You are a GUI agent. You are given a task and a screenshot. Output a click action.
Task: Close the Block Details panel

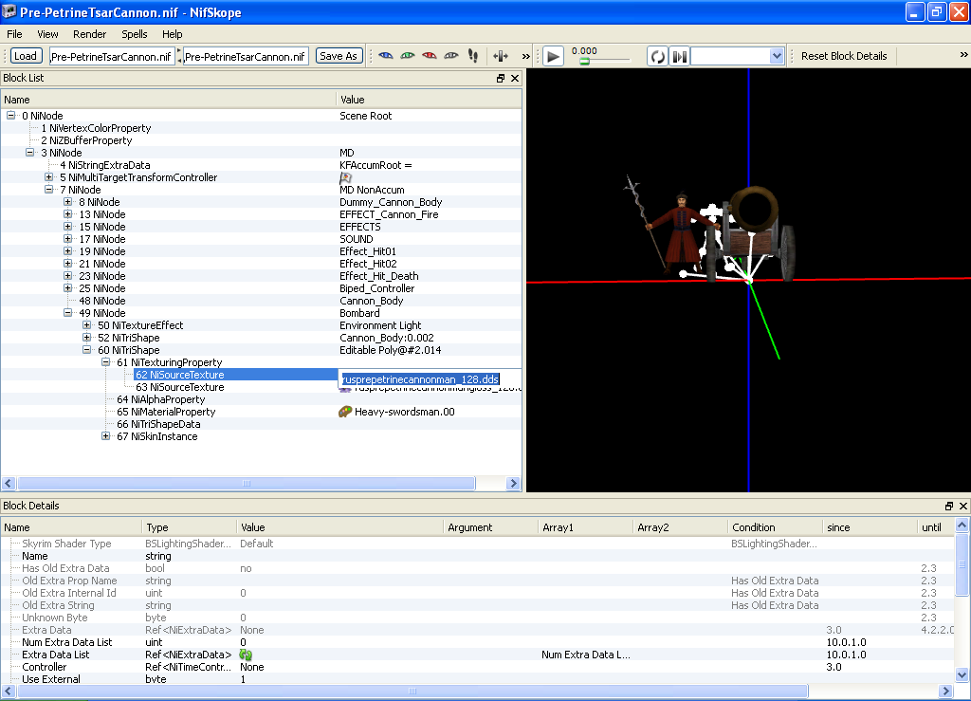click(963, 506)
